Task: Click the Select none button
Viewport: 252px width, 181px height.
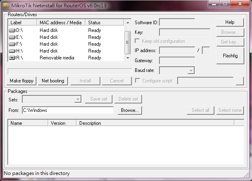Action: tap(230, 110)
